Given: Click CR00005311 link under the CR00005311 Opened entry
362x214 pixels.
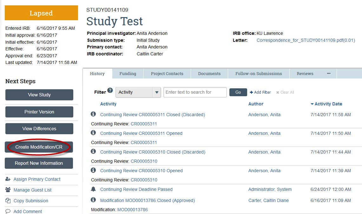Looking at the screenshot, I should click(144, 142).
